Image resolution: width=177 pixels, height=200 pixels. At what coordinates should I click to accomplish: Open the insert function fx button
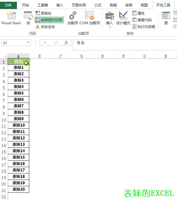click(66, 43)
